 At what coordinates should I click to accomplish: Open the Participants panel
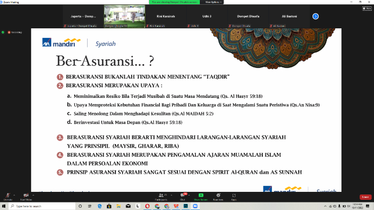161,197
